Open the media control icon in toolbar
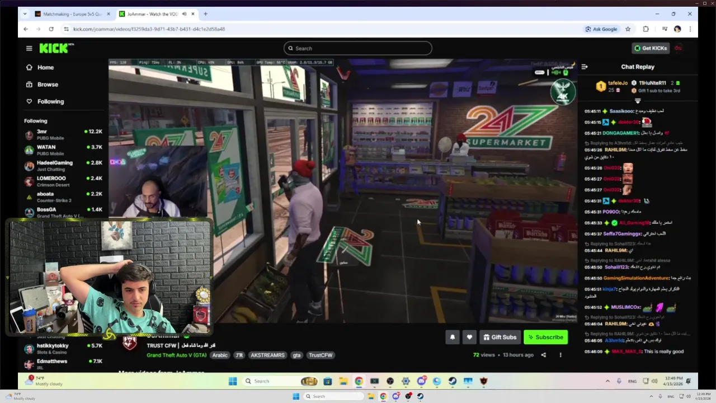Screen dimensions: 716x403 coord(665,29)
